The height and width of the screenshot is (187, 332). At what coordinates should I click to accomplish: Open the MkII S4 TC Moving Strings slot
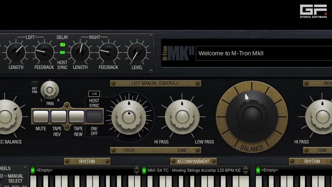tap(194, 170)
